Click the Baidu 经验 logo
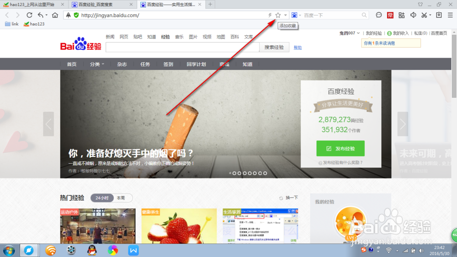The width and height of the screenshot is (457, 257). (x=81, y=44)
